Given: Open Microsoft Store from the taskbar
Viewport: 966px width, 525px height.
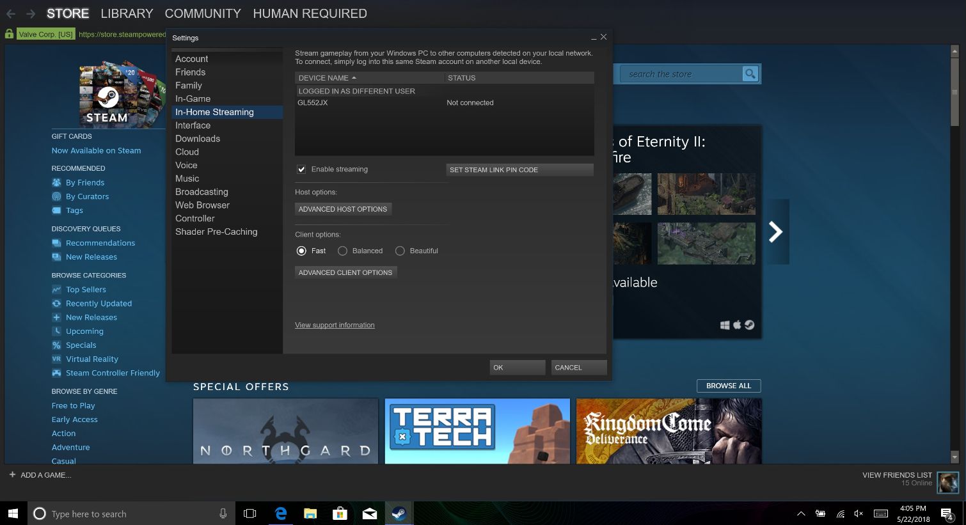Looking at the screenshot, I should (340, 513).
